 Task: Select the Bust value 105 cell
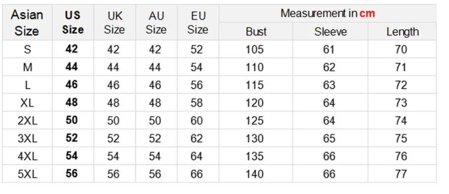click(x=256, y=49)
